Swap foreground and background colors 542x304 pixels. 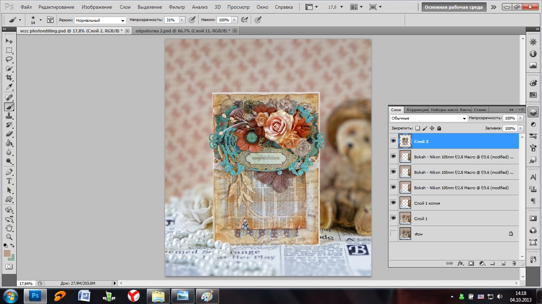tap(12, 246)
